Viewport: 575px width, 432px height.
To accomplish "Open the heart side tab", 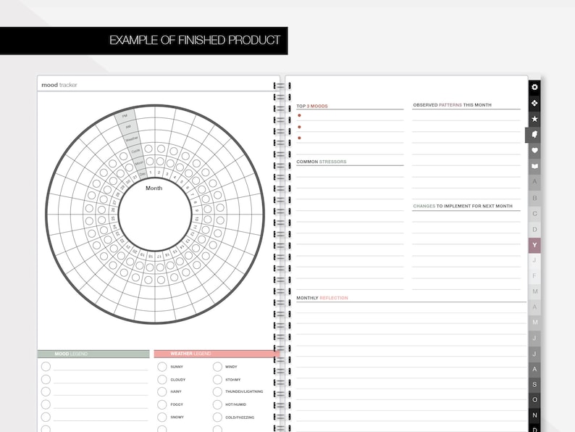I will [x=534, y=151].
